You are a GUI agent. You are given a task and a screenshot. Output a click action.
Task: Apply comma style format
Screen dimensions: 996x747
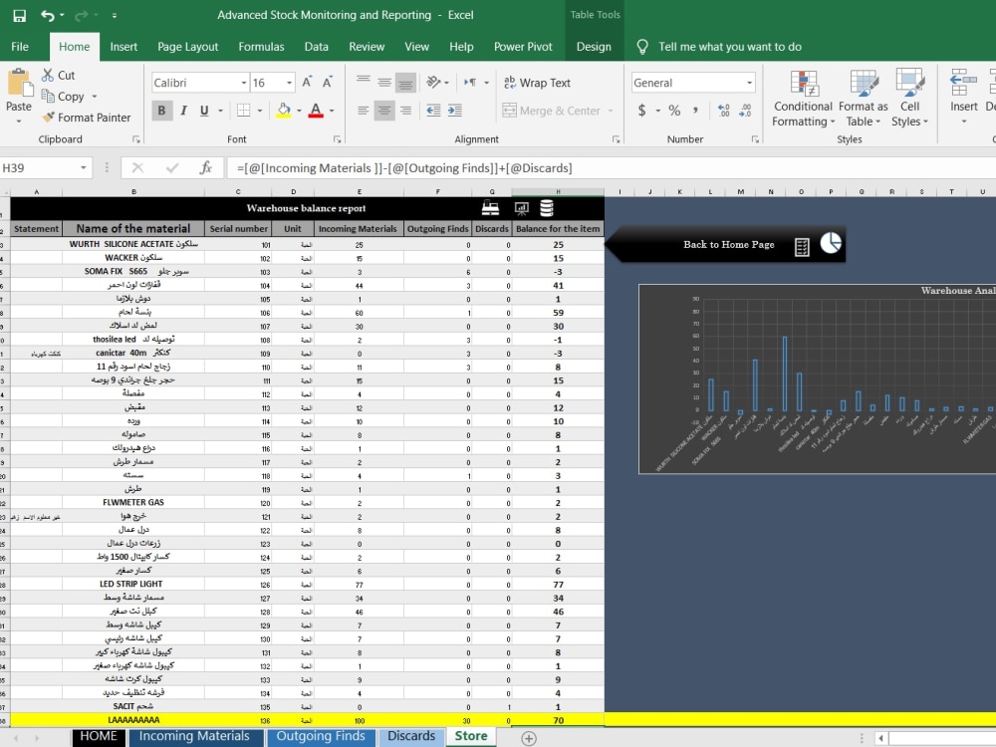coord(695,111)
